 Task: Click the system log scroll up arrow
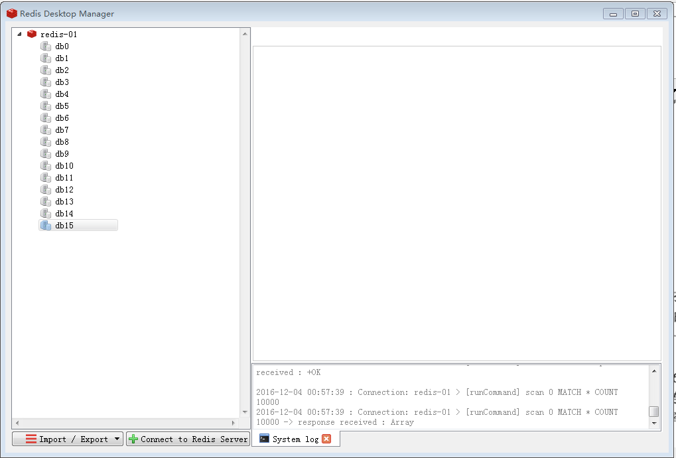[x=654, y=371]
